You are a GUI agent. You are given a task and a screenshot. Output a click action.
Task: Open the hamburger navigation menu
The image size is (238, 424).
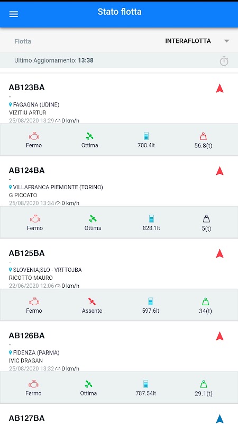coord(14,14)
